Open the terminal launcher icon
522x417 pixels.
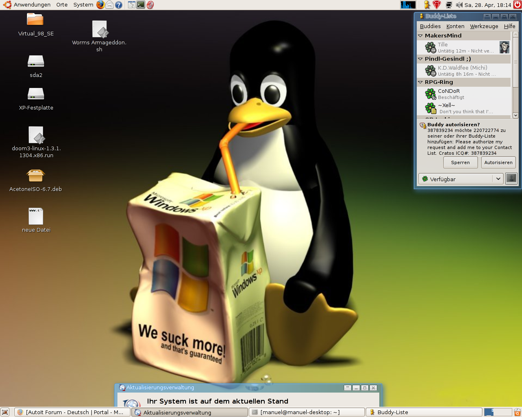click(141, 5)
